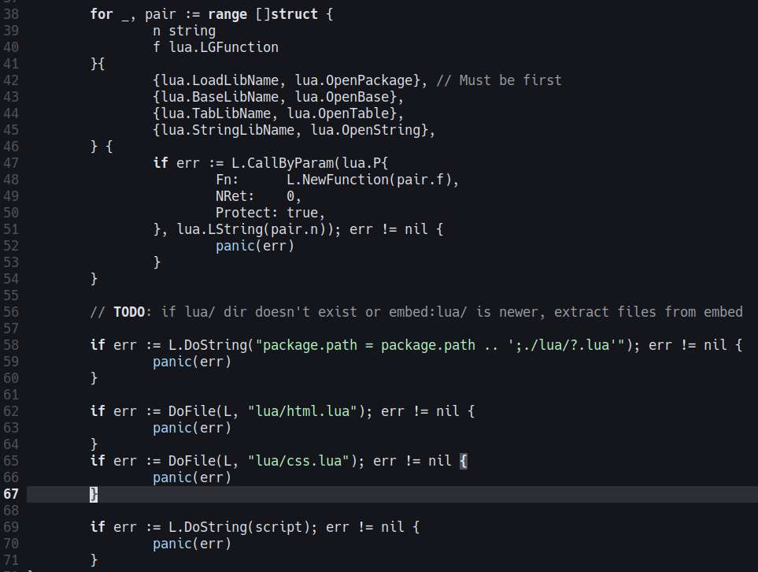Click 'lua.LGFunction' type on line 40
Screen dimensions: 758x572
point(224,47)
